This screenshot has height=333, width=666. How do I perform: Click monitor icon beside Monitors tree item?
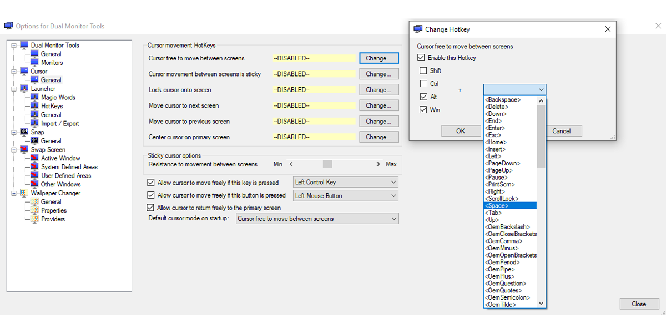(x=34, y=62)
